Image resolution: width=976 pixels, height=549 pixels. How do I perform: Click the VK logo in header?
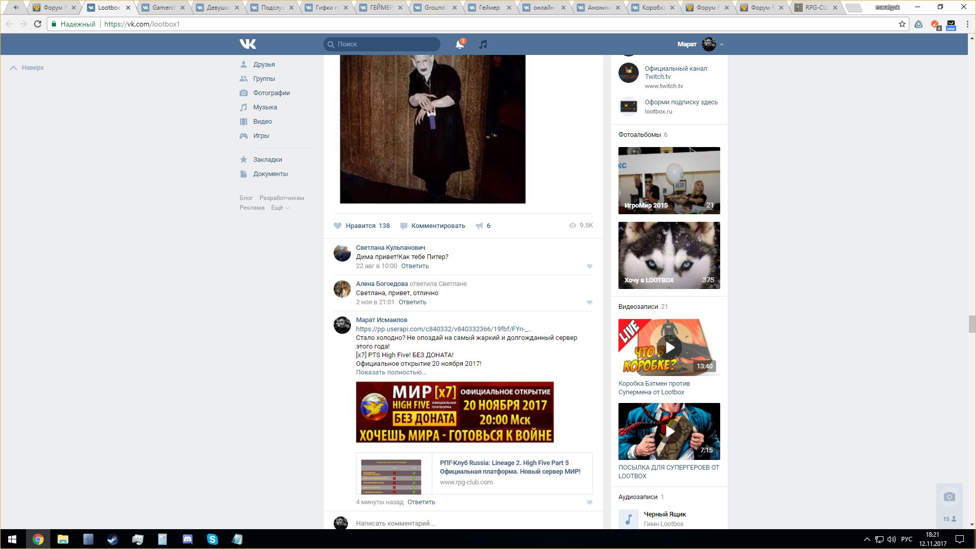[248, 44]
